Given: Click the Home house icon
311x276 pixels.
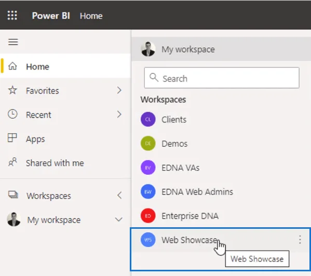Looking at the screenshot, I should point(12,66).
